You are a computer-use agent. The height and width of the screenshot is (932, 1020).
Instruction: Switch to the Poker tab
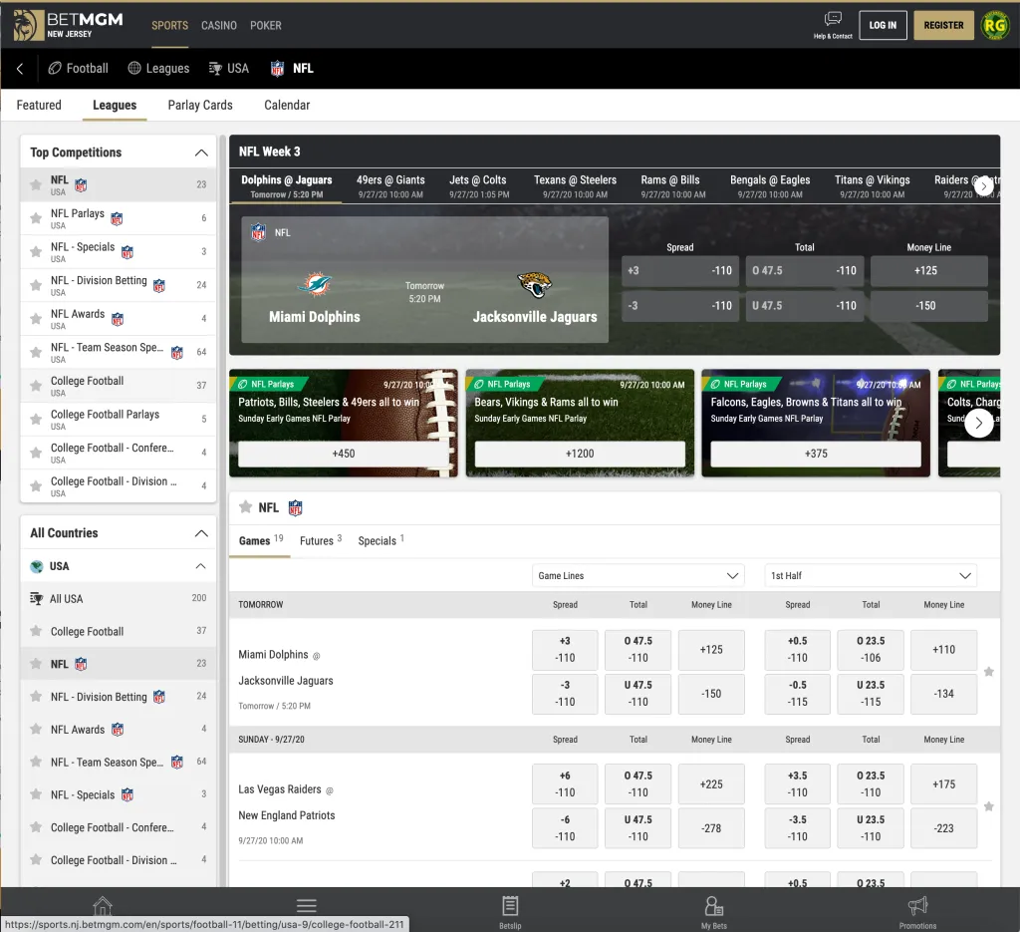point(265,25)
